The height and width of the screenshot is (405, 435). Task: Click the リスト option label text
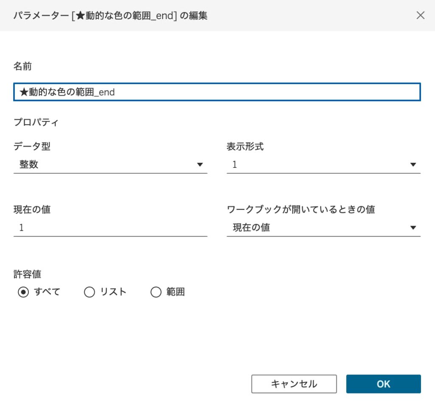point(113,292)
